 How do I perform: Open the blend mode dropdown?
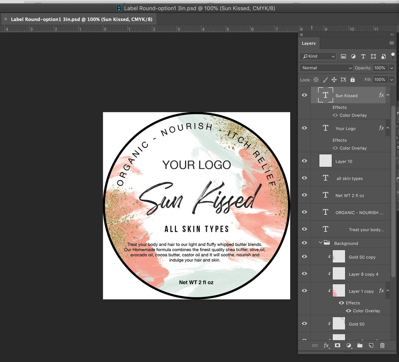click(x=325, y=68)
